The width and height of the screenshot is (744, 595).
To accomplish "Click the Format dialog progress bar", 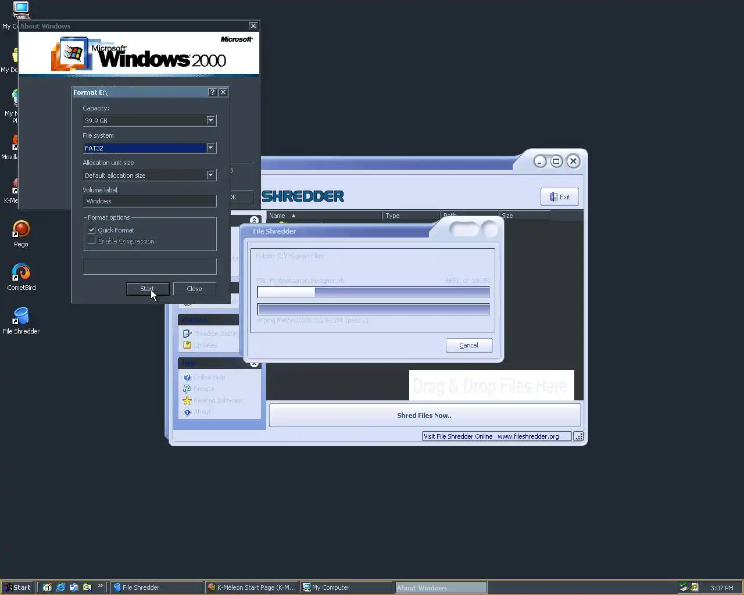I will coord(149,267).
